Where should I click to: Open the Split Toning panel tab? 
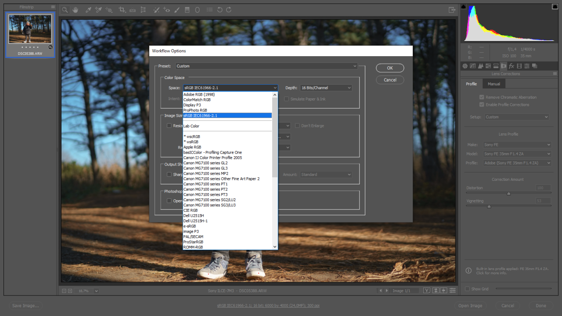[x=496, y=66]
